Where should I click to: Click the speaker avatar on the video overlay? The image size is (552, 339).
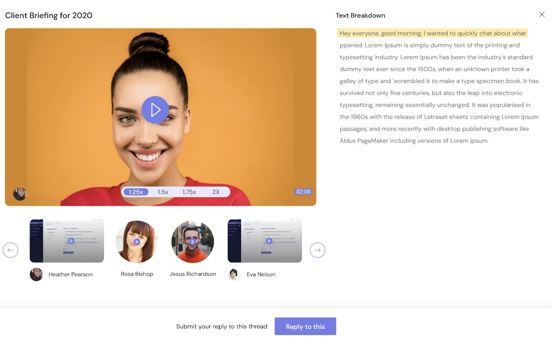(x=19, y=194)
